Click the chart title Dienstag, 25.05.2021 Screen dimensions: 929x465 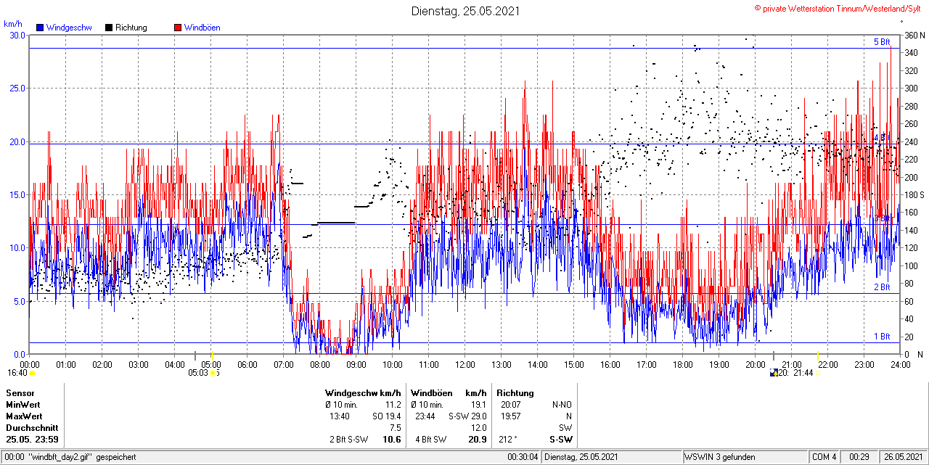(465, 11)
